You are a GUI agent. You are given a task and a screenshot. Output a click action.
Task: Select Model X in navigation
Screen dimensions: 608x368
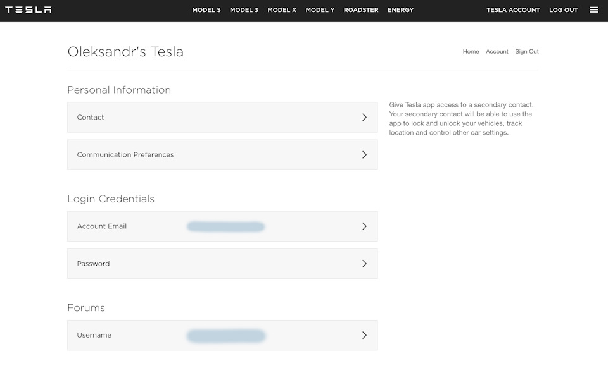(x=282, y=10)
